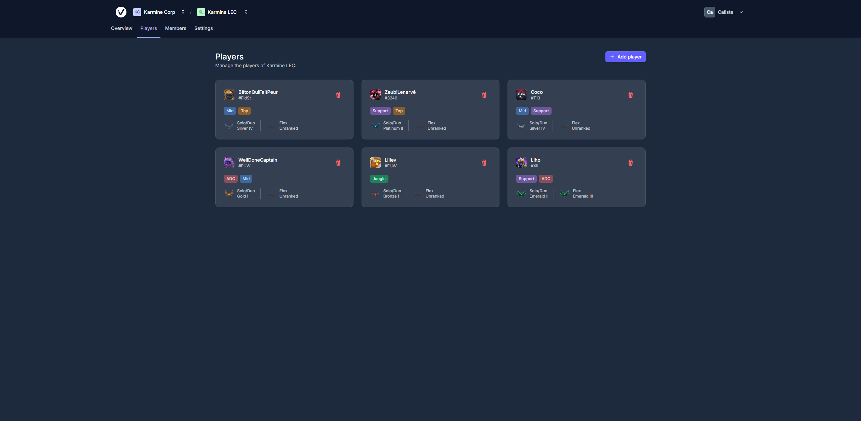This screenshot has height=421, width=861.
Task: Expand the Karmine Corp organization switcher
Action: 183,12
